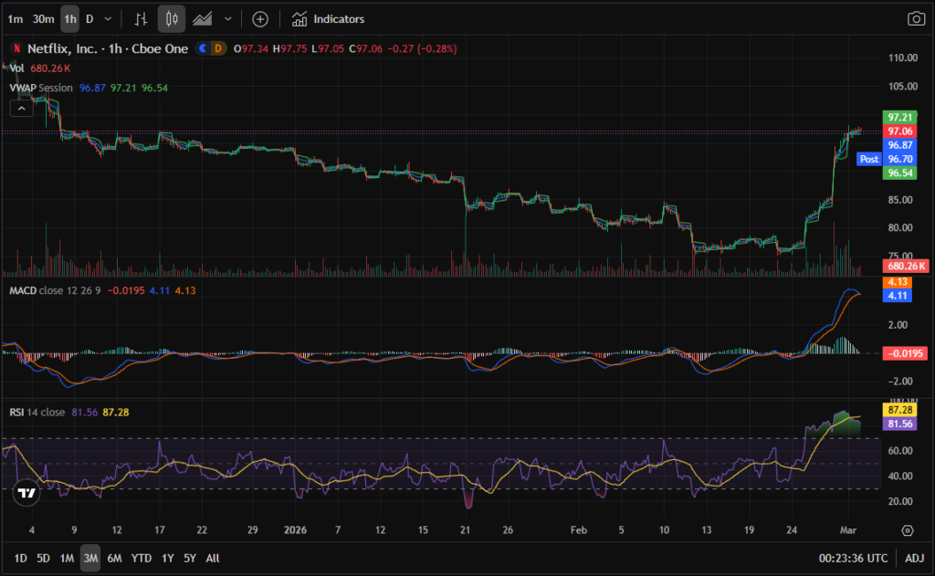Viewport: 935px width, 576px height.
Task: Expand the chart style dropdown chevron
Action: coord(227,19)
